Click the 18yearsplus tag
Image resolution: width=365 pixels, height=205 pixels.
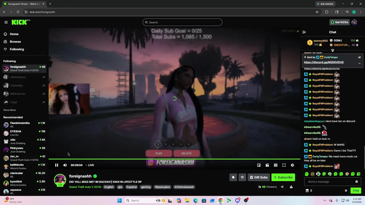tap(162, 187)
